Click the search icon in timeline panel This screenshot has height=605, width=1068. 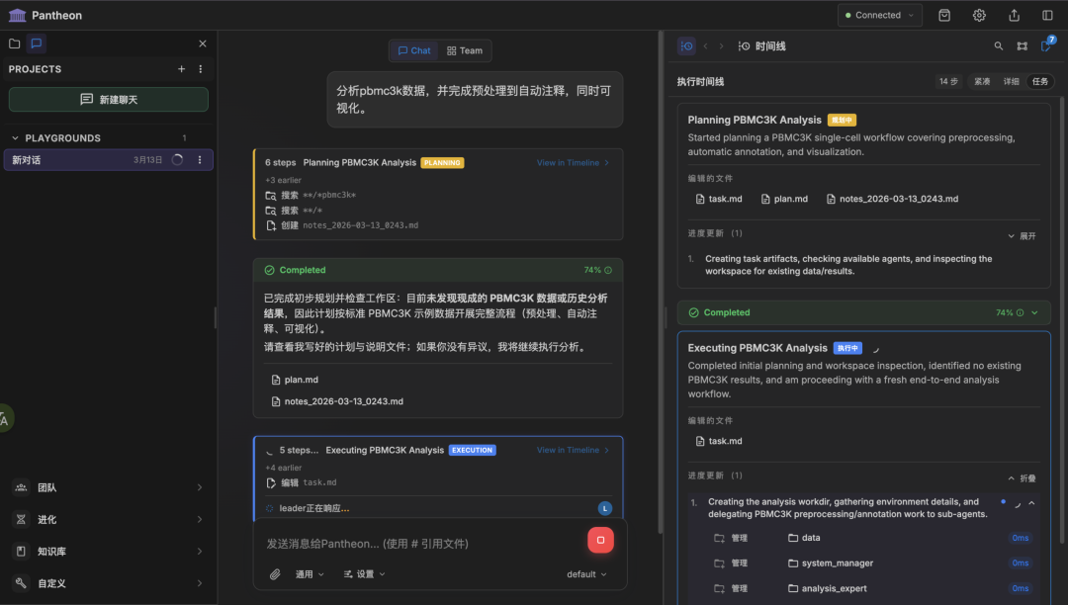click(998, 46)
